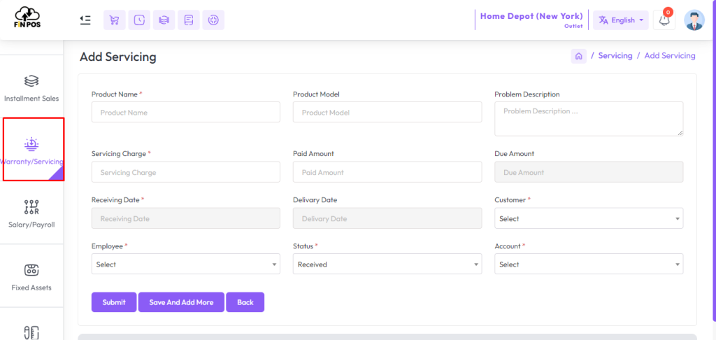The height and width of the screenshot is (340, 716).
Task: Click the Add Servicing breadcrumb
Action: [x=669, y=56]
